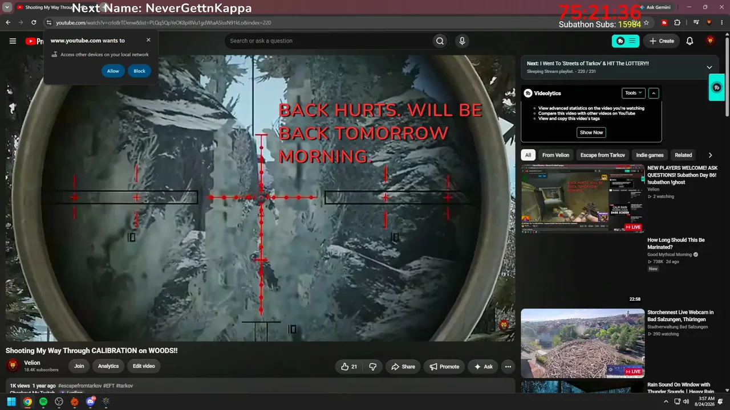
Task: Open the Chrome profile lion avatar
Action: coord(709,23)
